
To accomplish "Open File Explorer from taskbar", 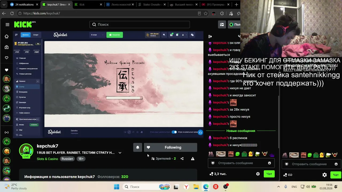I will pyautogui.click(x=196, y=187).
